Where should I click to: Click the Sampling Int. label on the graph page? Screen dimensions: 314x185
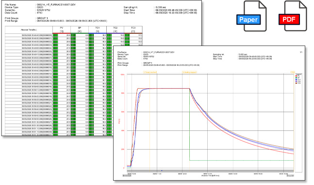click(218, 54)
